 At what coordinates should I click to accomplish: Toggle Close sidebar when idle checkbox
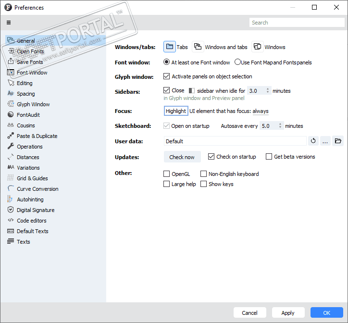point(166,90)
